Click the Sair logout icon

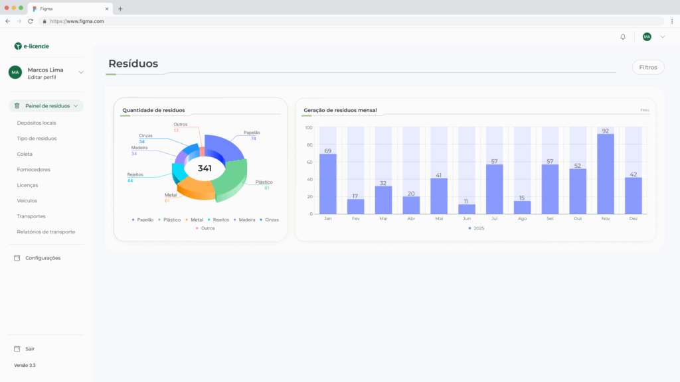coord(17,349)
